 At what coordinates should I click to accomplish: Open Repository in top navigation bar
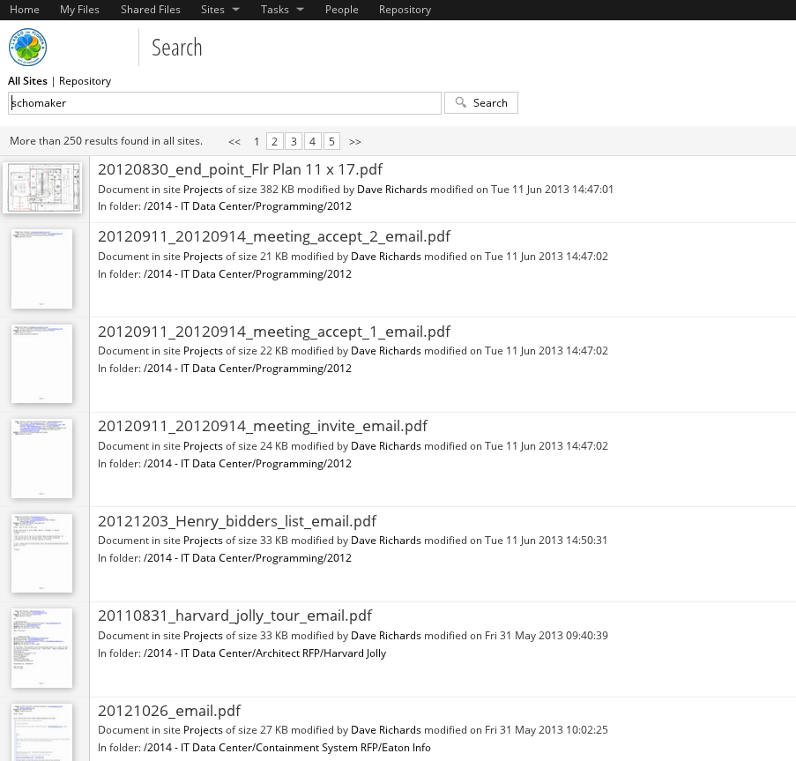tap(405, 10)
